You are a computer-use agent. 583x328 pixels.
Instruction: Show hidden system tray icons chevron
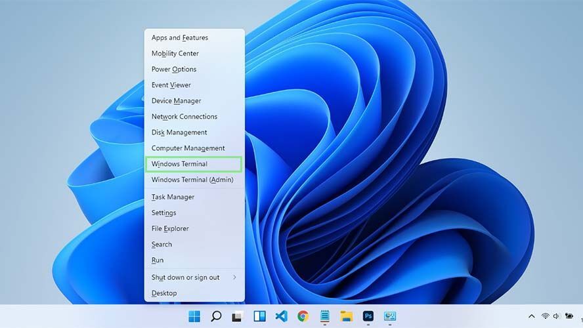pyautogui.click(x=531, y=316)
